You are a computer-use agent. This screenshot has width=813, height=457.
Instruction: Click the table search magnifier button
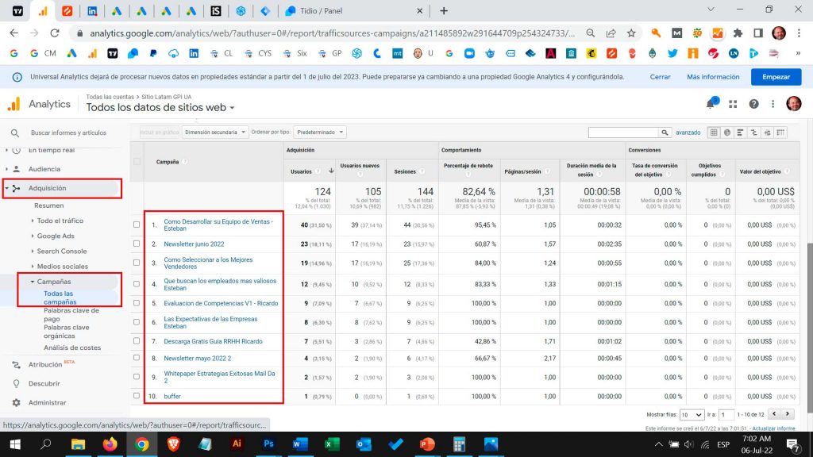(665, 132)
